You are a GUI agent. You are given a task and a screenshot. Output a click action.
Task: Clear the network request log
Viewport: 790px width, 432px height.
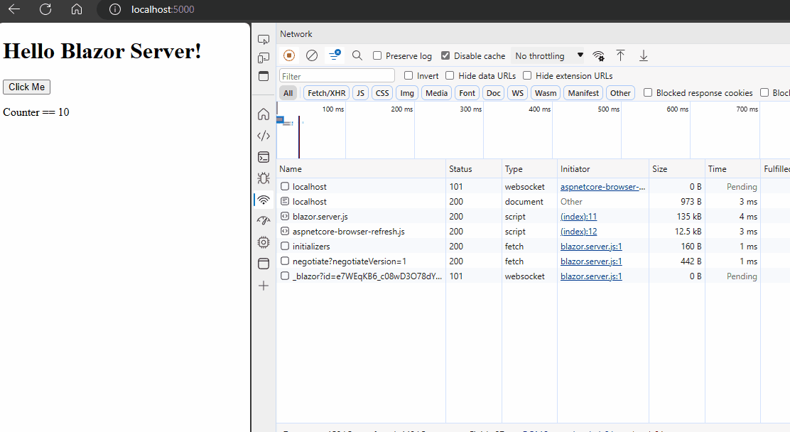point(312,55)
